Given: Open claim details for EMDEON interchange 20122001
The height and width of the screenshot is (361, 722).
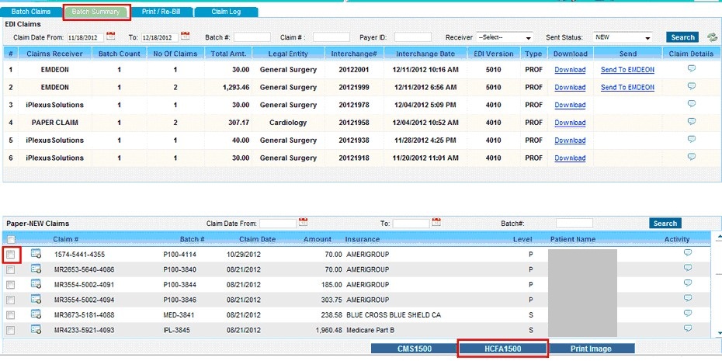Looking at the screenshot, I should [x=691, y=68].
